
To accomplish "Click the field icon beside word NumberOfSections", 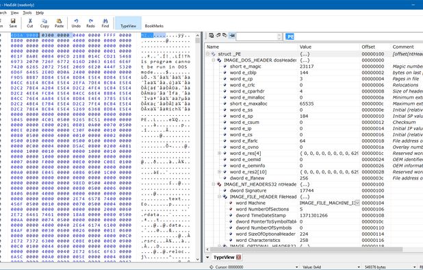I will (x=231, y=209).
